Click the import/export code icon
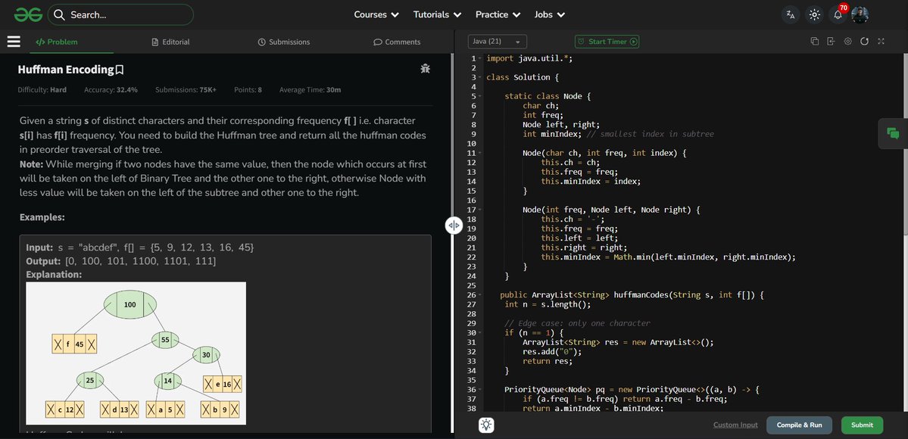 (831, 42)
